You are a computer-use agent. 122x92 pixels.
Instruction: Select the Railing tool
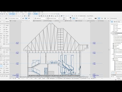pos(6,32)
